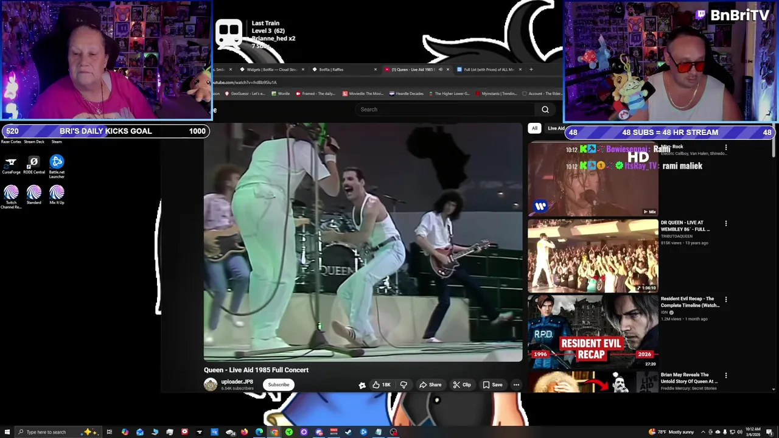The width and height of the screenshot is (779, 438).
Task: Open the Standard desktop shortcut
Action: (x=33, y=195)
